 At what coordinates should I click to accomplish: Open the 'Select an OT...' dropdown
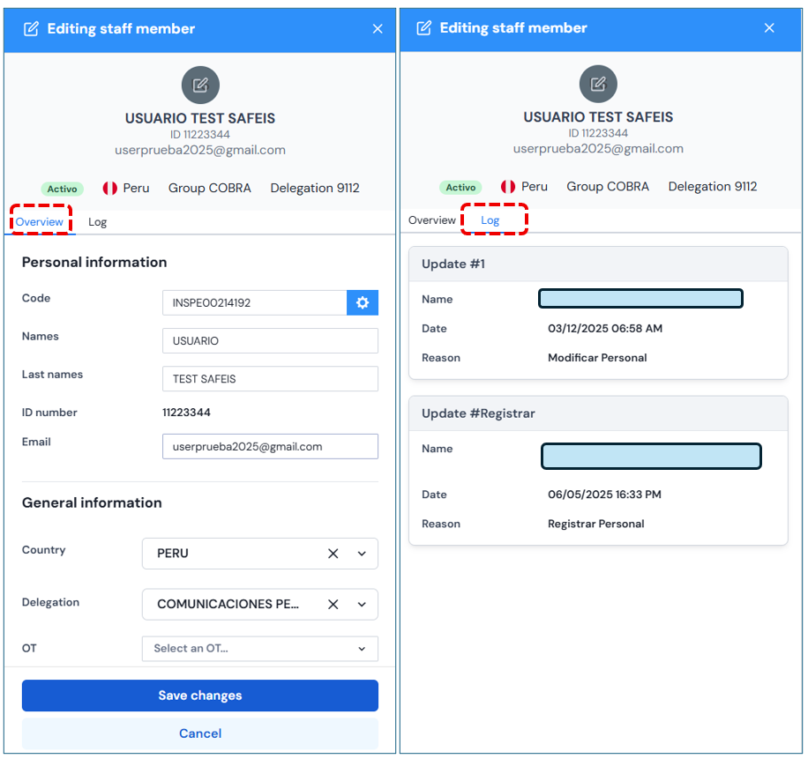[259, 649]
